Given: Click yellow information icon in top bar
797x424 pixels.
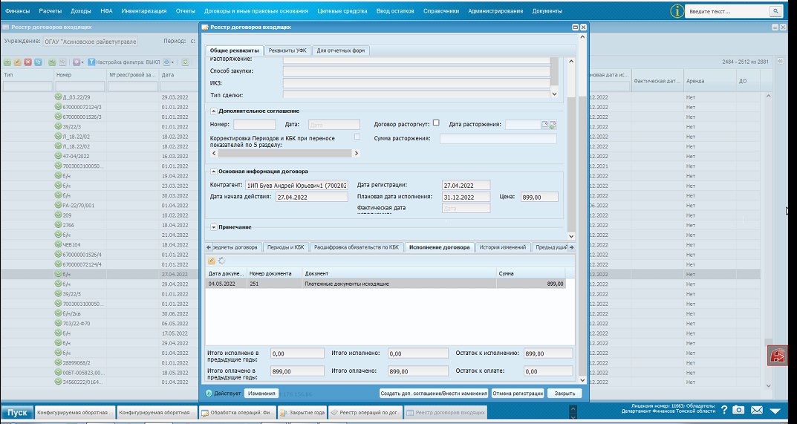Looking at the screenshot, I should (x=677, y=10).
